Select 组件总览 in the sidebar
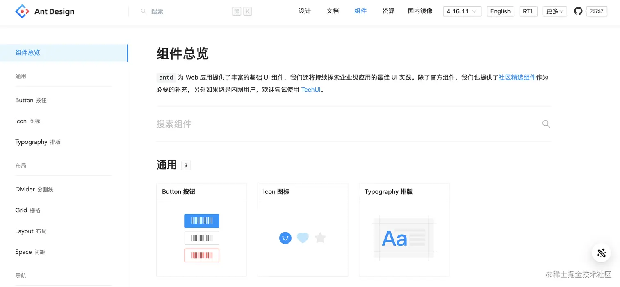This screenshot has width=620, height=287. click(x=64, y=53)
